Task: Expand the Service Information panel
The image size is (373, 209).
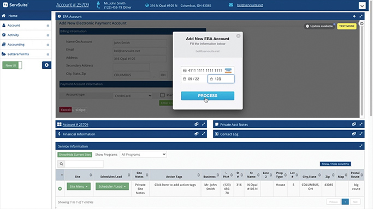Action: click(x=361, y=146)
